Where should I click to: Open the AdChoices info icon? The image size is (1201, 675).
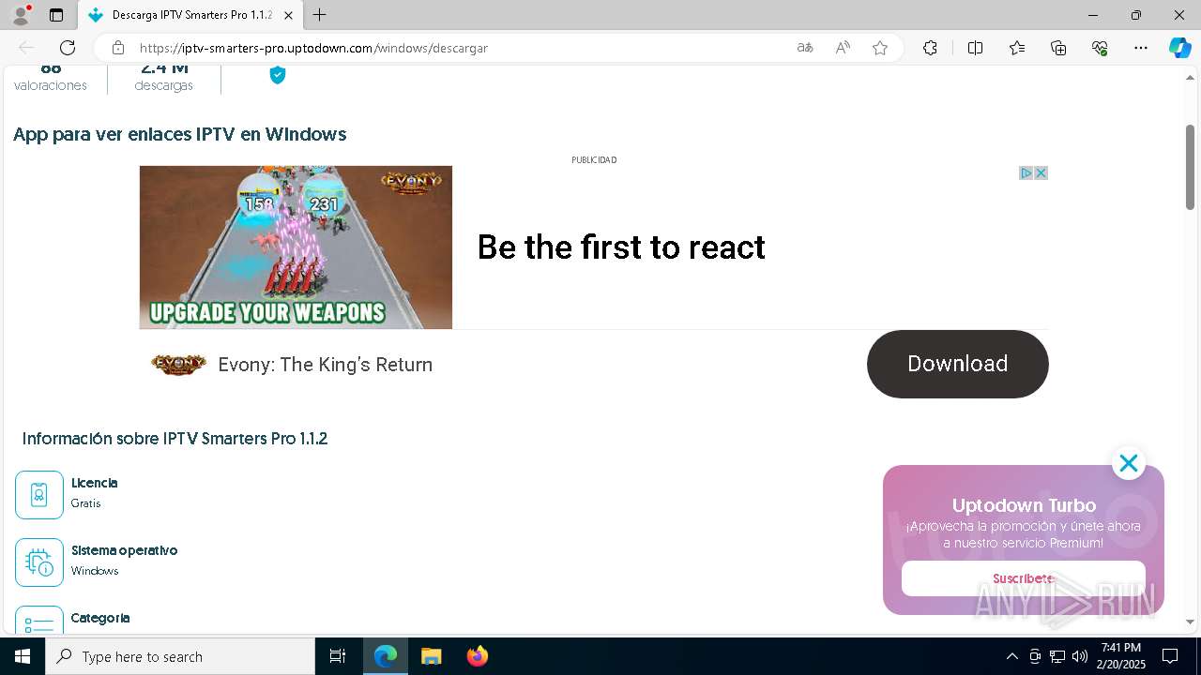1026,173
